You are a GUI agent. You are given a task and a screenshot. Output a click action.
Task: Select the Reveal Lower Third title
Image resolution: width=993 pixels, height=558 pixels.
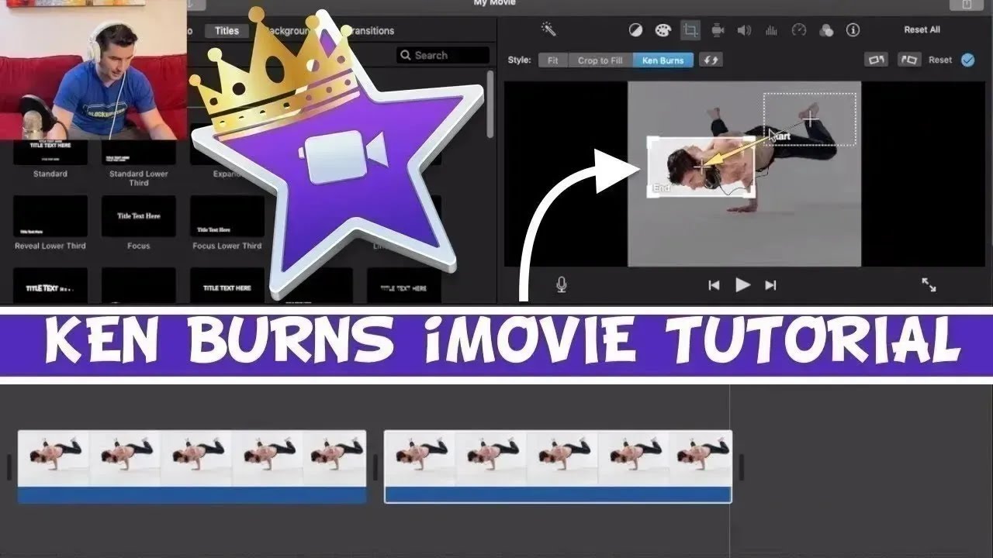50,217
